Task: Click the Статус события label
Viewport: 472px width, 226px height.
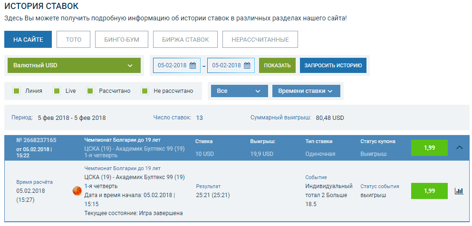Action: [x=380, y=186]
